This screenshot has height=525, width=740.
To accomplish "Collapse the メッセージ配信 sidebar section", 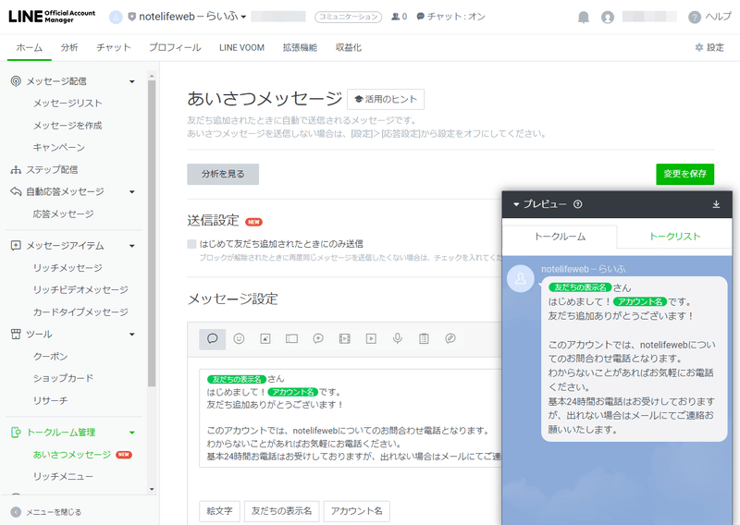I will (x=132, y=81).
